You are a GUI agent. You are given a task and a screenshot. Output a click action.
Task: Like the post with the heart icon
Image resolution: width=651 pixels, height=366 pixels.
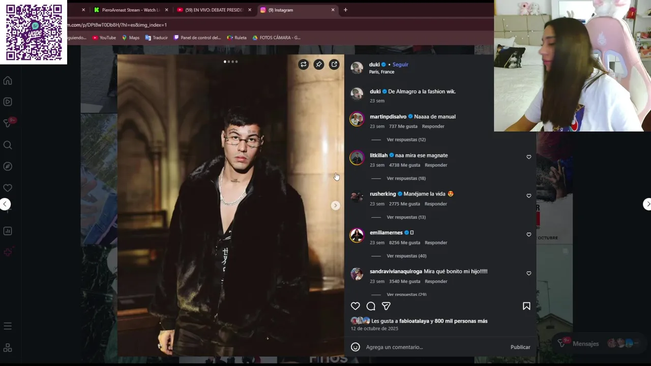point(356,306)
